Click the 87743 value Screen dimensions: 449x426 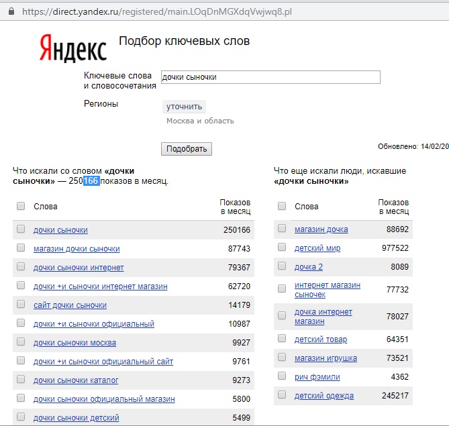pos(239,249)
